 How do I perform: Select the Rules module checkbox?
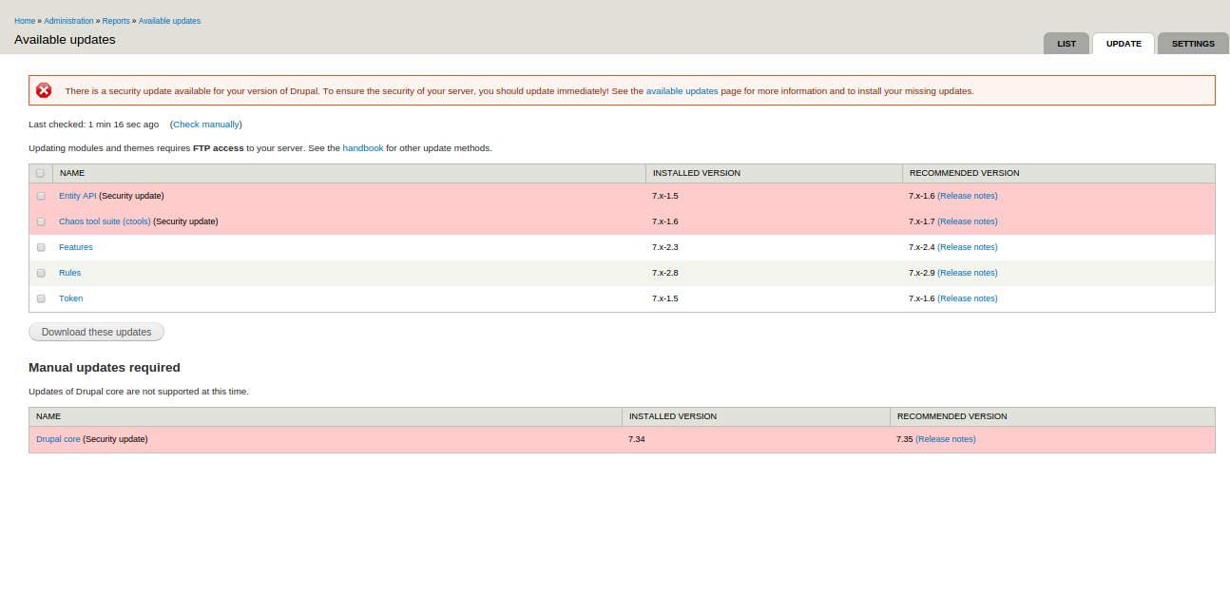pos(41,273)
